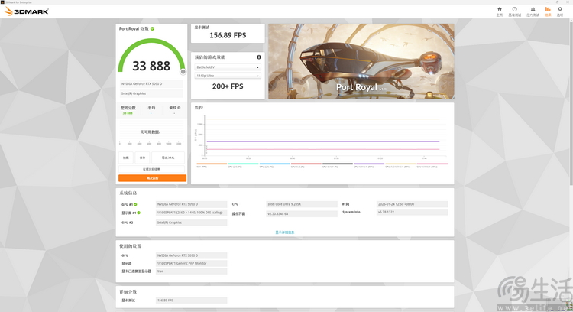Open the Stress Tests (压力测试) tab
573x312 pixels.
(532, 11)
